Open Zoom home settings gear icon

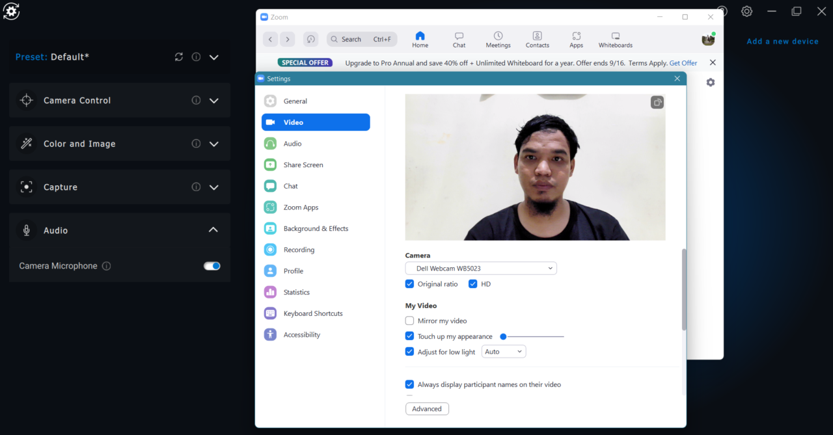[x=711, y=83]
